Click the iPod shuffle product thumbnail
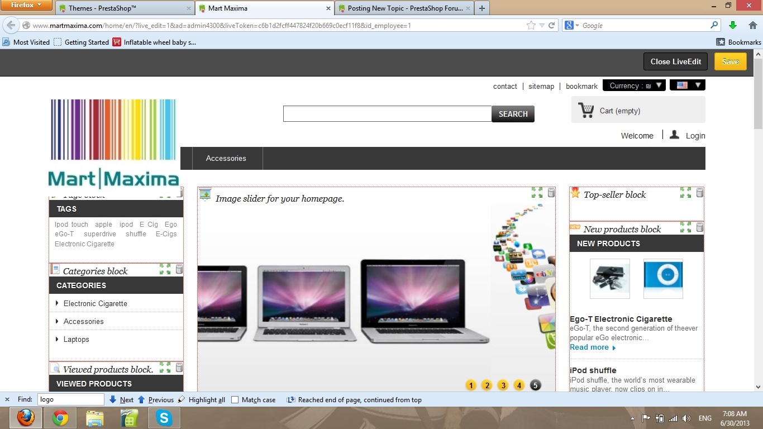This screenshot has height=429, width=763. pos(663,279)
